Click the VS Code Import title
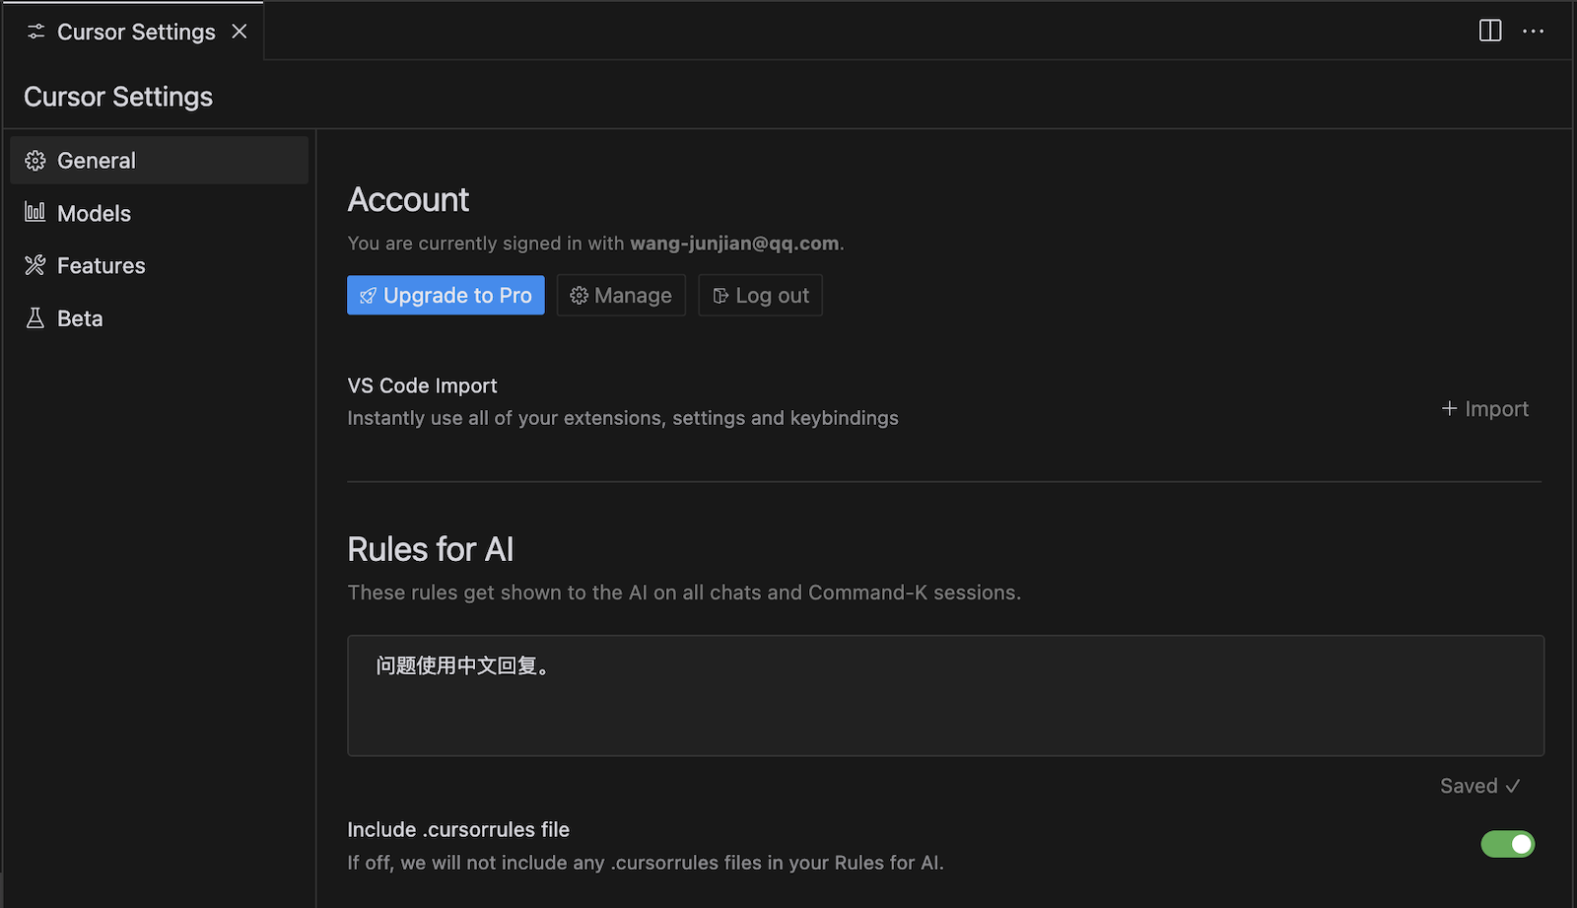 tap(422, 385)
